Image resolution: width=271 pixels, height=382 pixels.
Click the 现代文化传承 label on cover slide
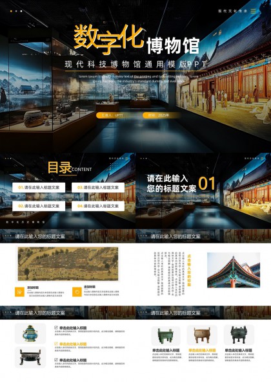[233, 11]
